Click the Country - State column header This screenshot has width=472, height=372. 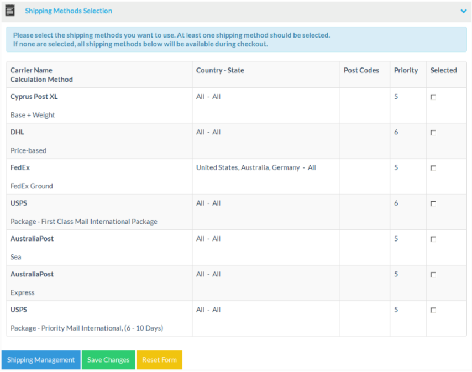coord(220,70)
